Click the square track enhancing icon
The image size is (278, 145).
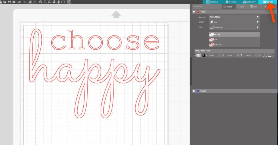pos(270,55)
